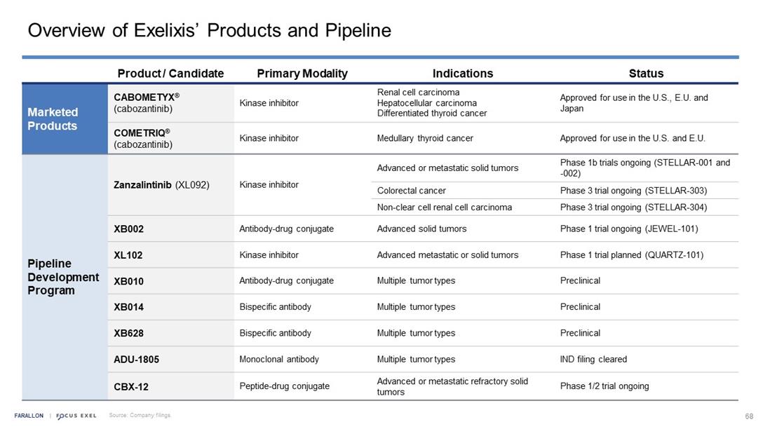Click the FOCUS EXEL logo in the footer

[76, 416]
